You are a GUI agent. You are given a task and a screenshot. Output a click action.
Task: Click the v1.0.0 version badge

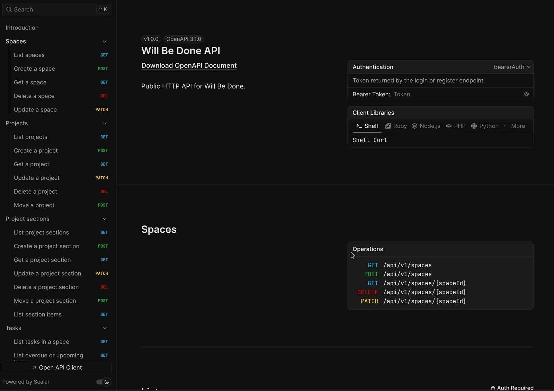[151, 39]
